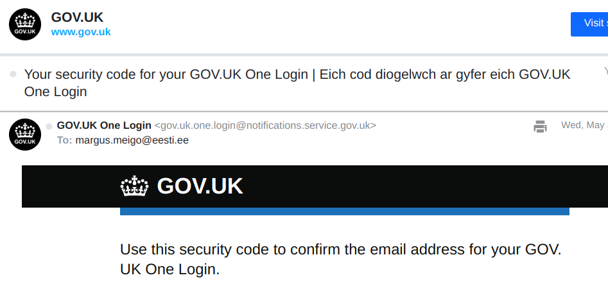Click the blue bar under the banner
Image resolution: width=608 pixels, height=289 pixels.
(344, 211)
